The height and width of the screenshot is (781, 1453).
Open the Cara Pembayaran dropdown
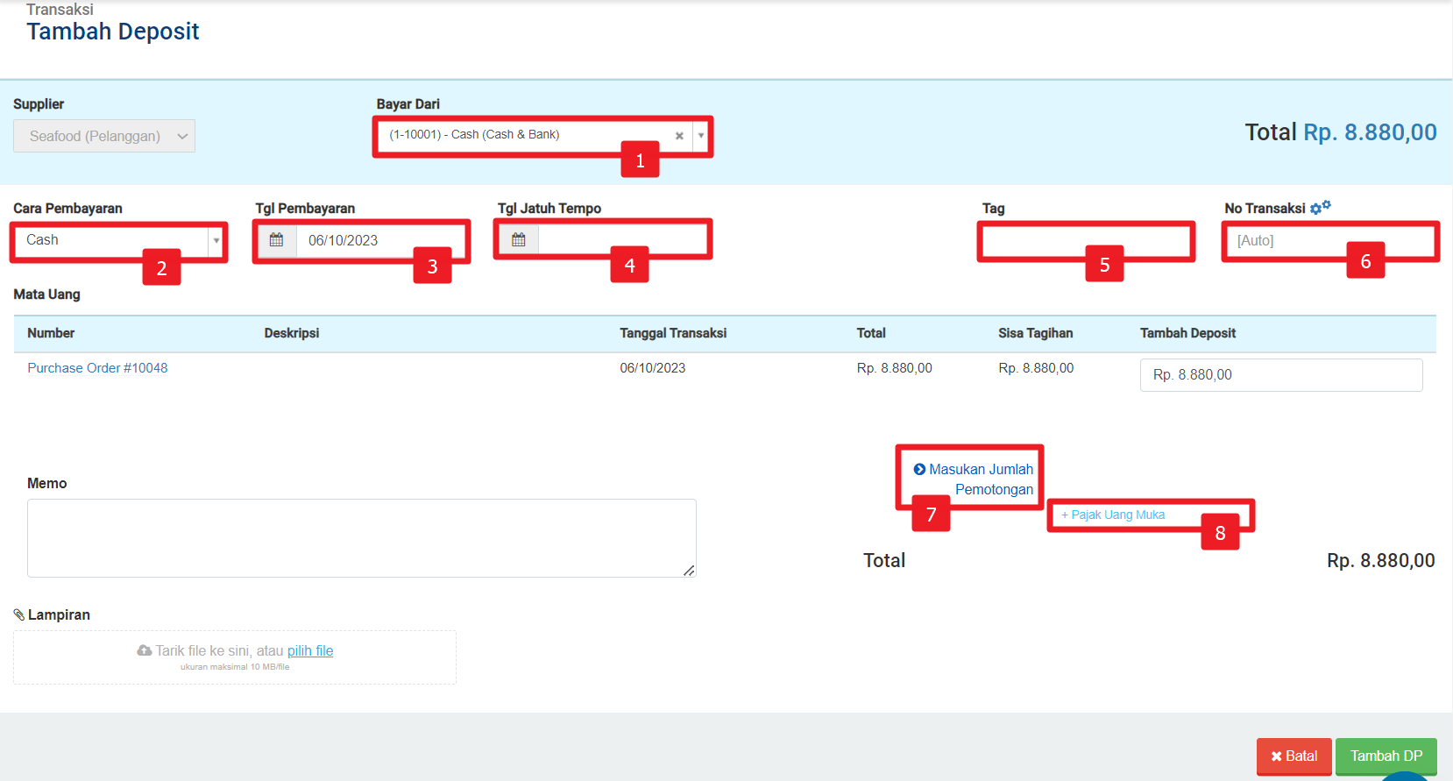[x=119, y=240]
